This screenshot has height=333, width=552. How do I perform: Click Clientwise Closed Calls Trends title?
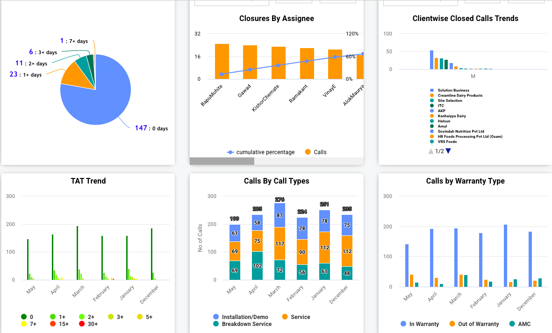click(466, 18)
